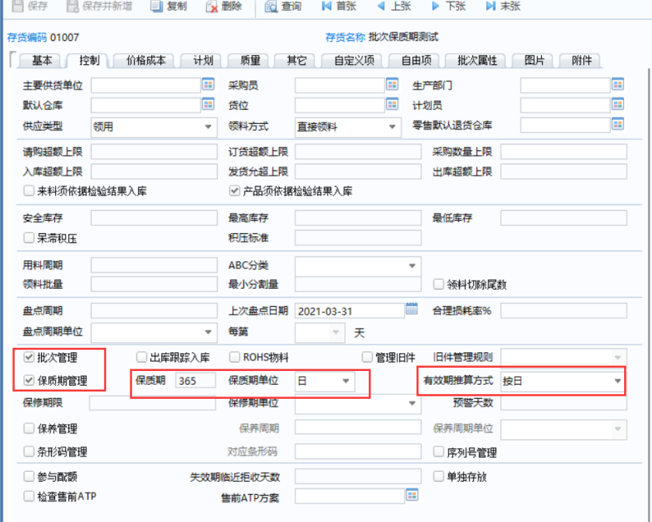Switch to the 计划 tab
Image resolution: width=652 pixels, height=522 pixels.
click(x=203, y=60)
